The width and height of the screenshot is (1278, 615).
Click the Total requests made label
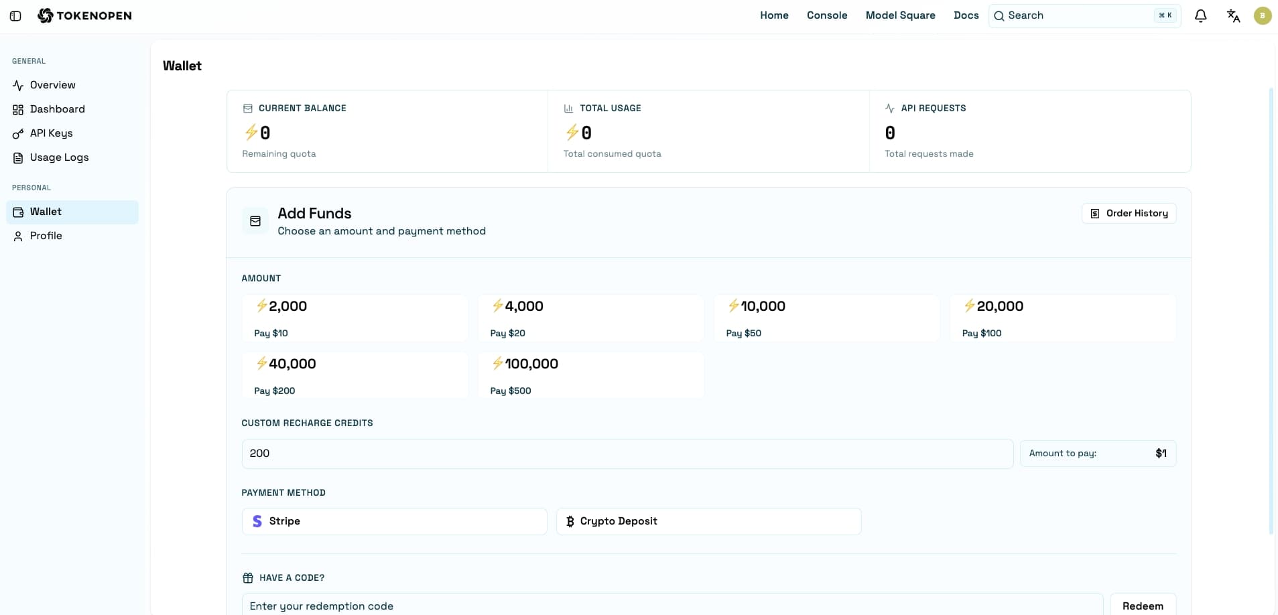(929, 154)
